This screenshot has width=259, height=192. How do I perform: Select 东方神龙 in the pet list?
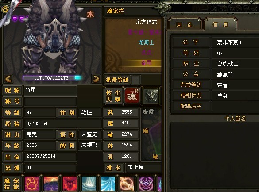point(146,22)
